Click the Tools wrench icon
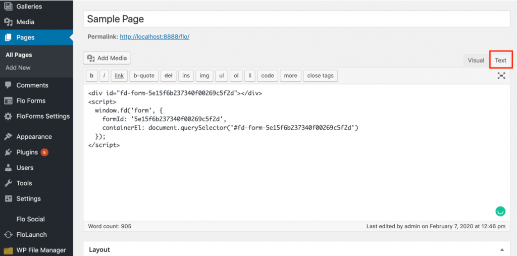517x256 pixels. (8, 183)
